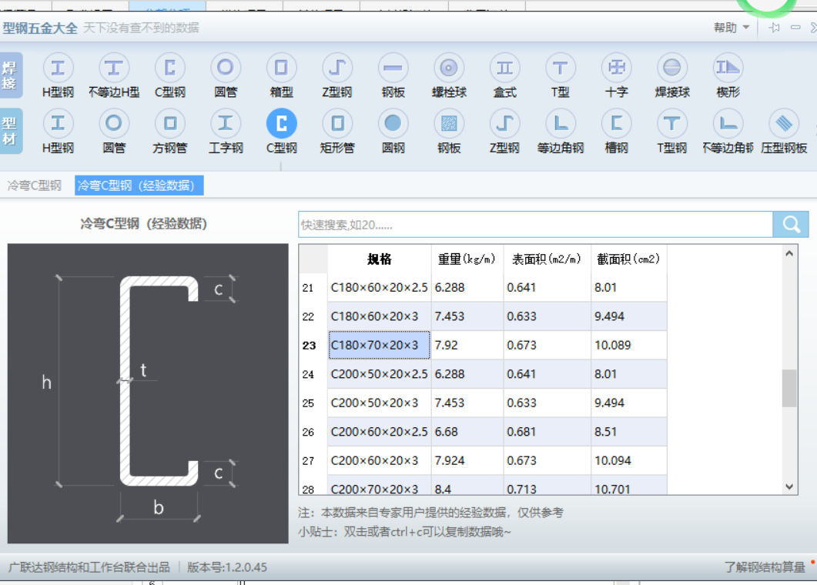Image resolution: width=817 pixels, height=585 pixels.
Task: Minimize the 型钢五金大全 window
Action: (795, 28)
